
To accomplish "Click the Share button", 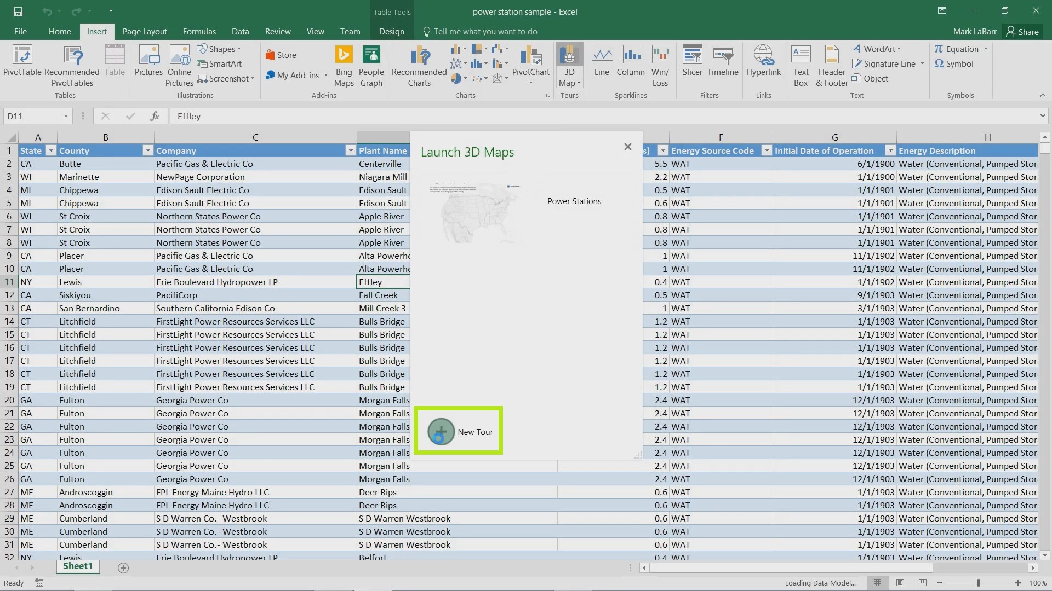I will [1022, 32].
